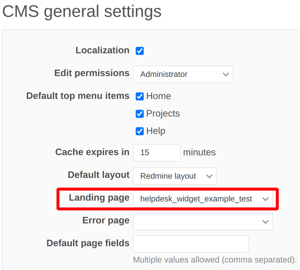Expand the empty Error page dropdown

pos(203,222)
